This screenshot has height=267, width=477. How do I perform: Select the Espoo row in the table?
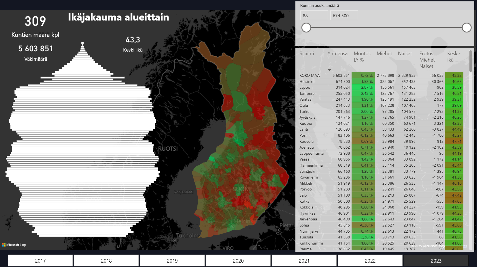coord(305,87)
